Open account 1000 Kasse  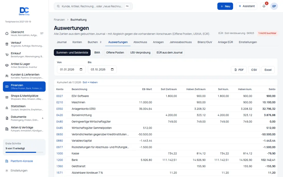pyautogui.click(x=60, y=154)
